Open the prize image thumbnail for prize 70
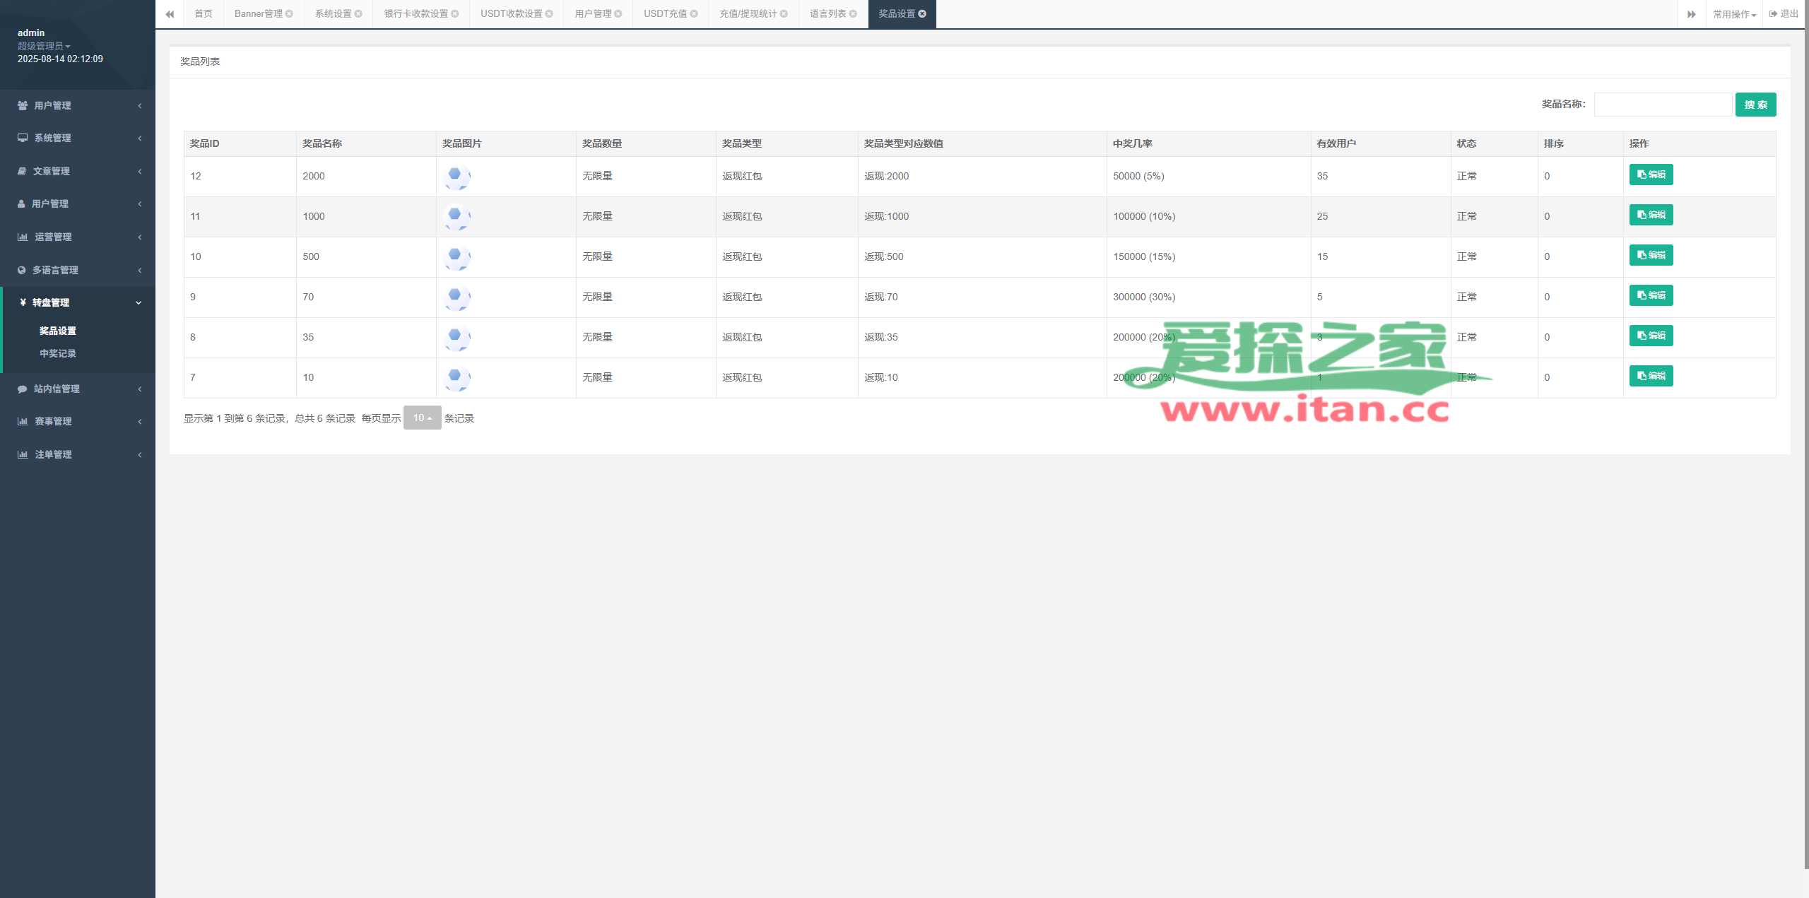The image size is (1809, 898). coord(456,297)
